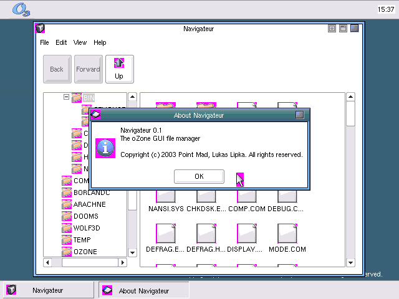Click the clock showing 15:37
The height and width of the screenshot is (299, 399).
tap(386, 9)
